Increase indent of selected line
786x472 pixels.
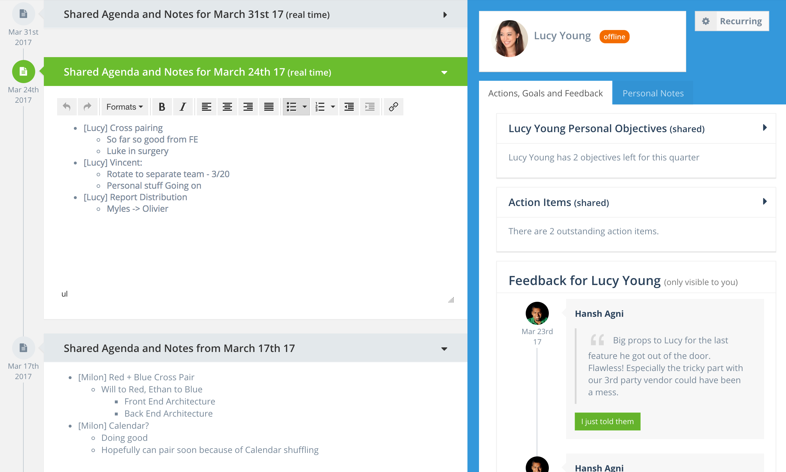pyautogui.click(x=370, y=107)
